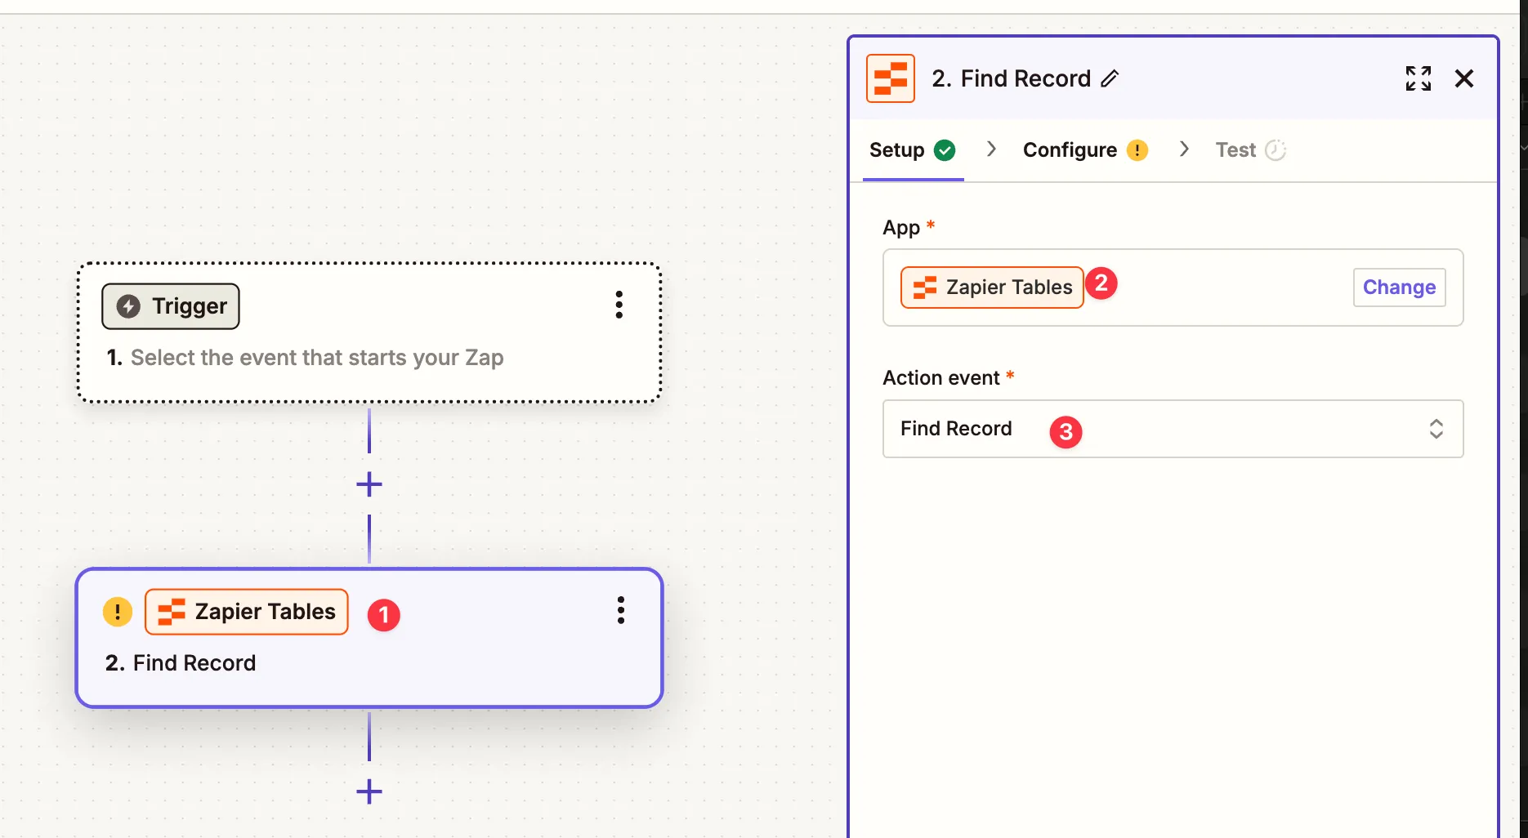Open the Trigger step three-dot menu
The width and height of the screenshot is (1528, 838).
[619, 305]
